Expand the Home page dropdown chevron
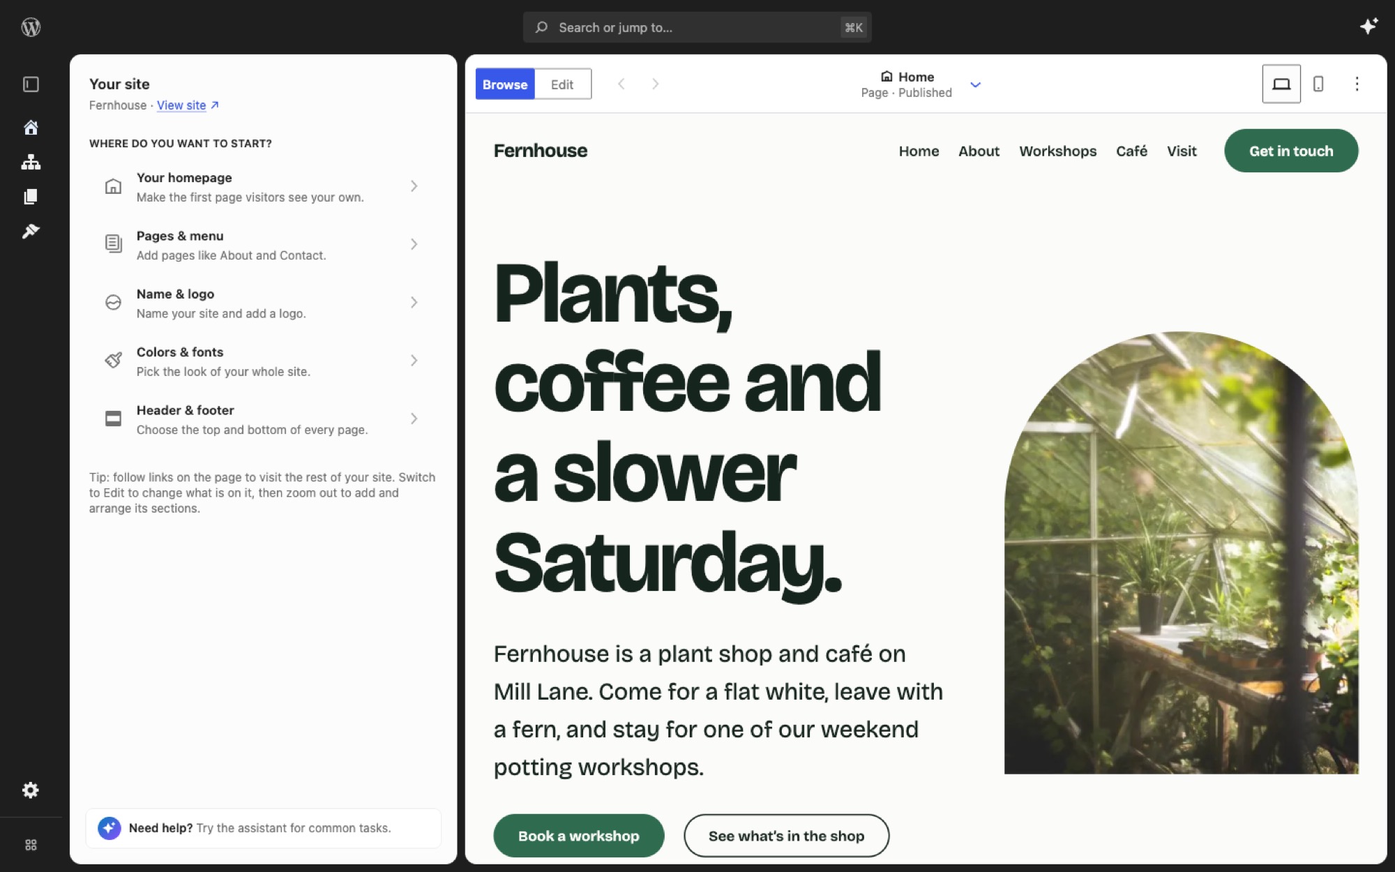Viewport: 1395px width, 872px height. tap(975, 84)
